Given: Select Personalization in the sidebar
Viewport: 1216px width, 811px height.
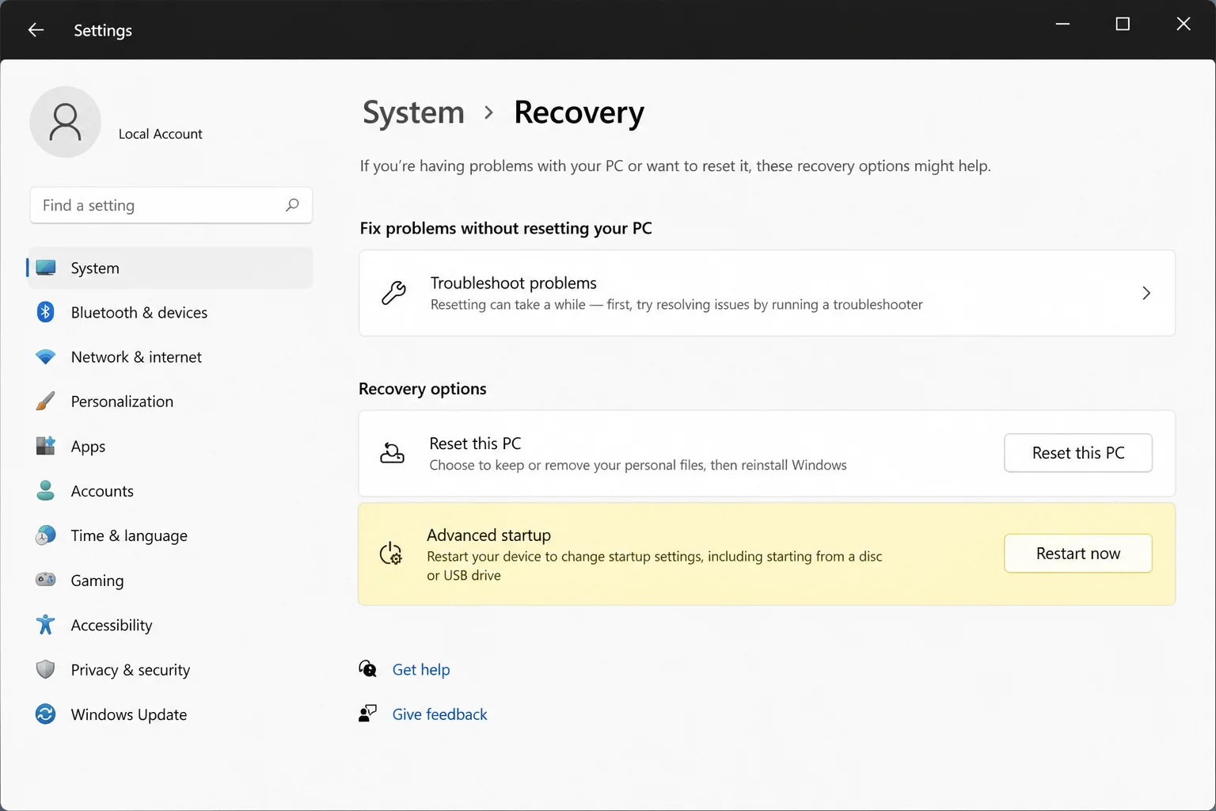Looking at the screenshot, I should (x=170, y=402).
